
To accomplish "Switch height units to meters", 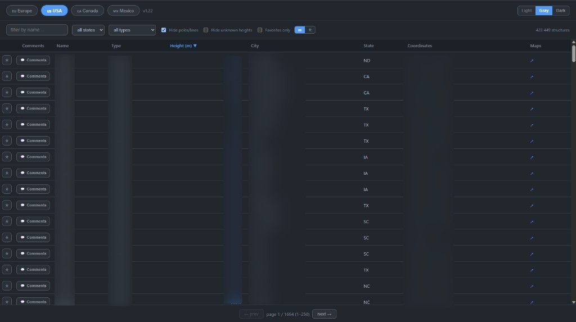I will 300,30.
